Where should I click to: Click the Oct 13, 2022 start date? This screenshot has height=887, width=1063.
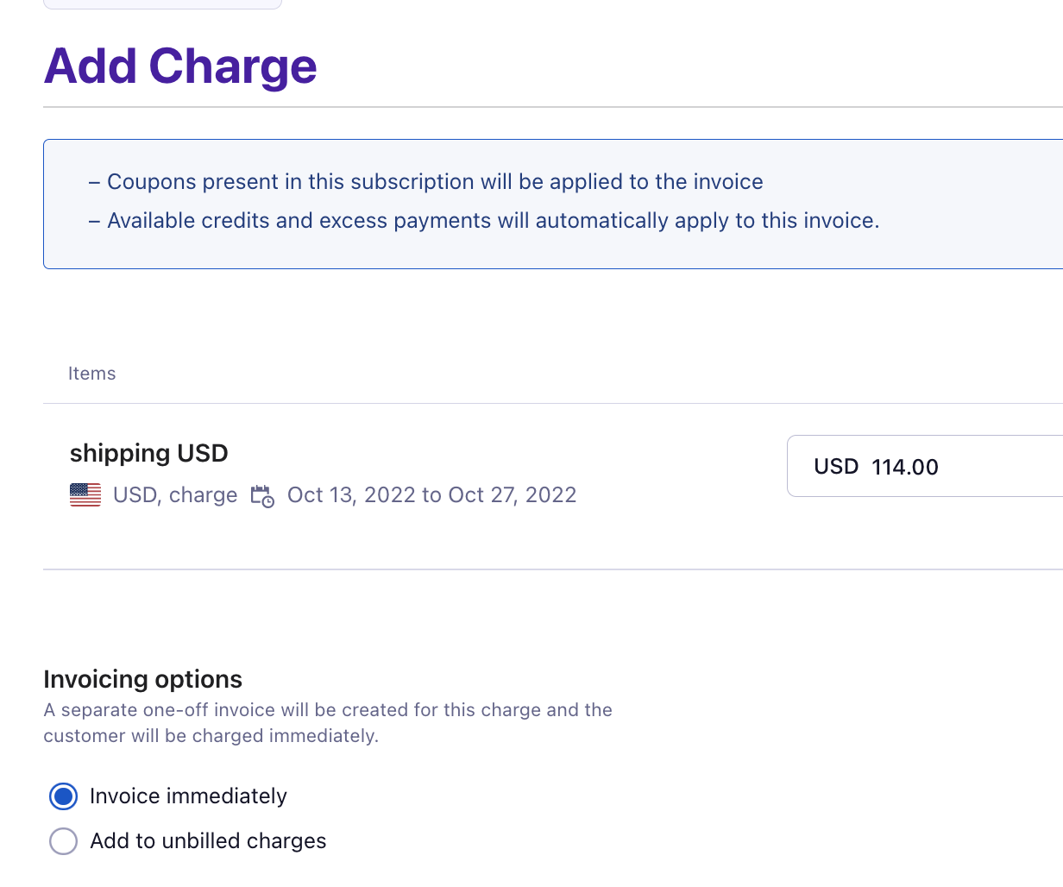click(x=351, y=495)
